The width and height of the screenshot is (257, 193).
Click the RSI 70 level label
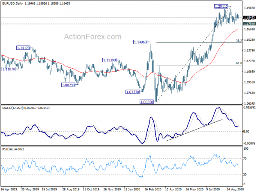tap(245, 159)
